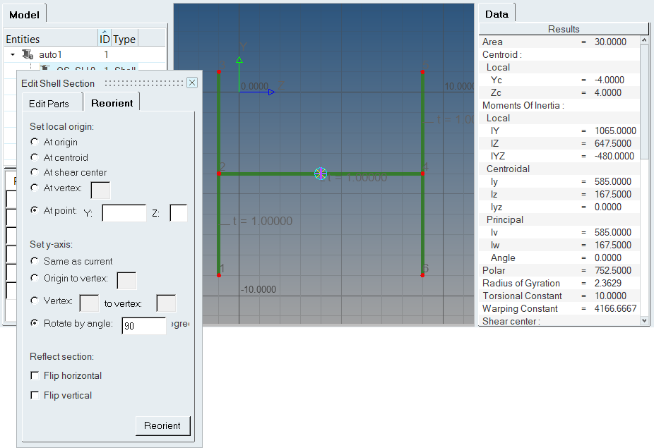Close the Edit Shell Section dialog
The width and height of the screenshot is (654, 448).
[191, 83]
